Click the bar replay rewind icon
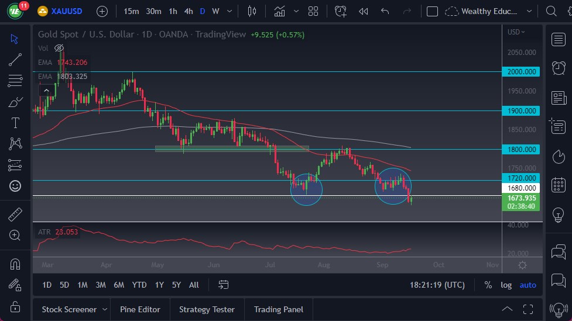Image resolution: width=572 pixels, height=321 pixels. tap(363, 11)
